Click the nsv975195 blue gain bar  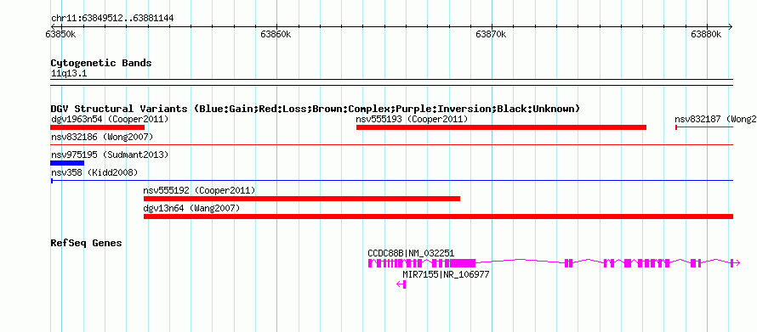(x=67, y=163)
